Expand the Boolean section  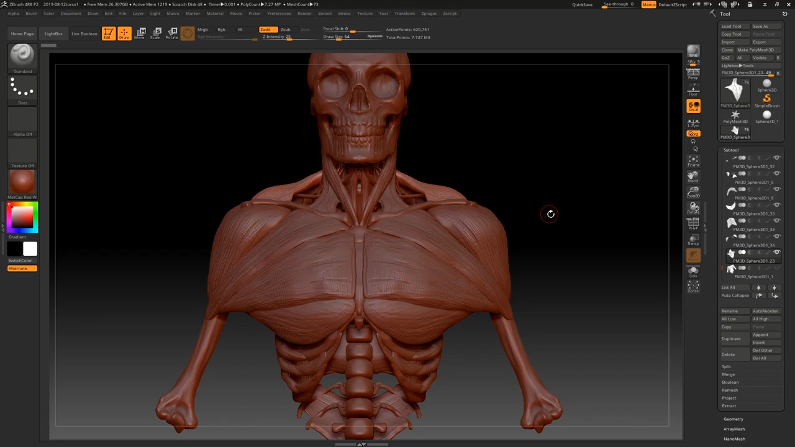730,382
